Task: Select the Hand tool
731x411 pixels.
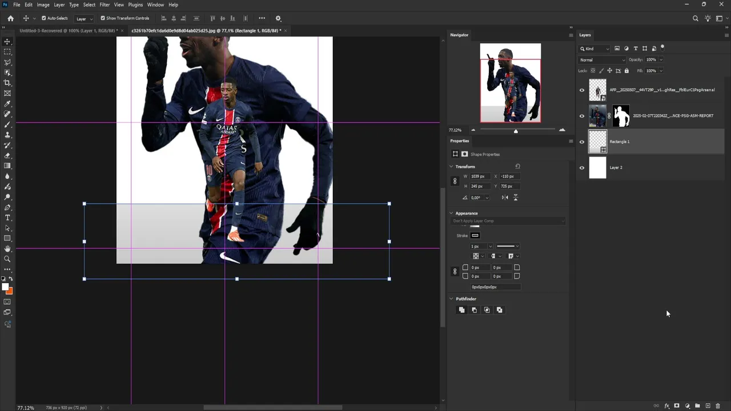Action: pos(7,248)
